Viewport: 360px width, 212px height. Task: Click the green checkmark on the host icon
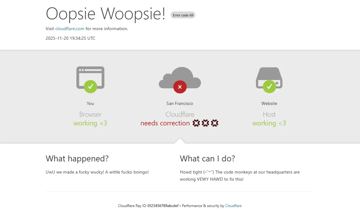269,86
